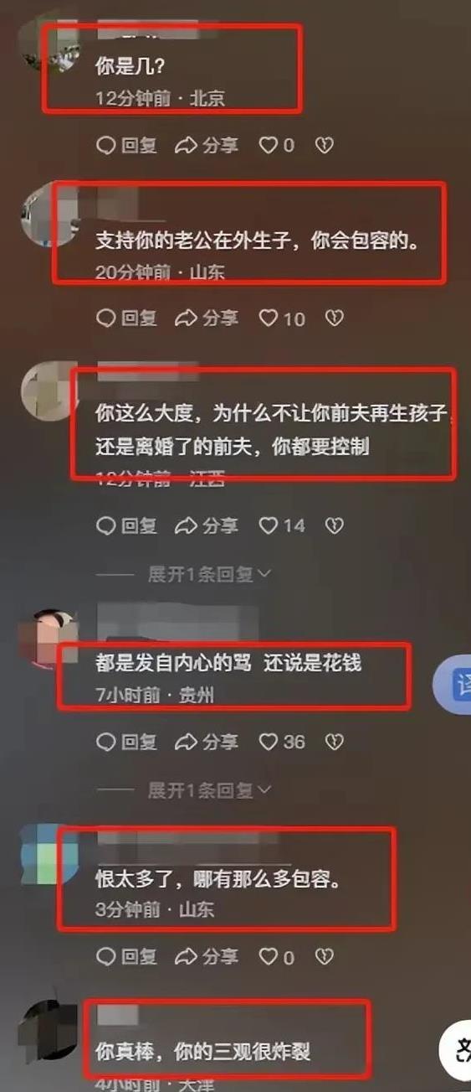Share the comment about 老公在外生子
The height and width of the screenshot is (1092, 471).
[206, 318]
